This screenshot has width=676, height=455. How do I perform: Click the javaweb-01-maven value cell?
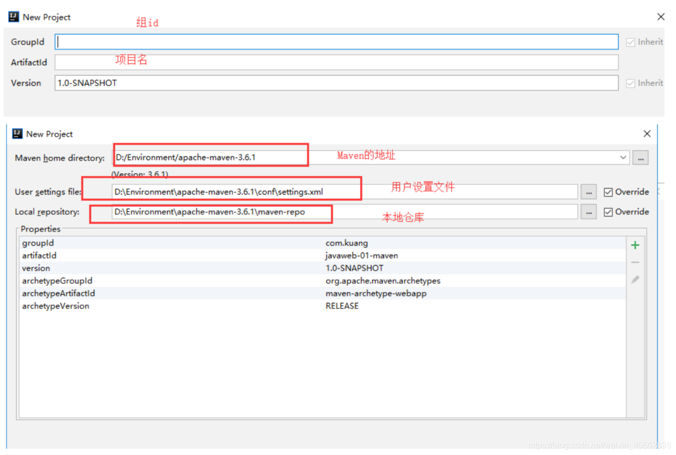point(362,256)
